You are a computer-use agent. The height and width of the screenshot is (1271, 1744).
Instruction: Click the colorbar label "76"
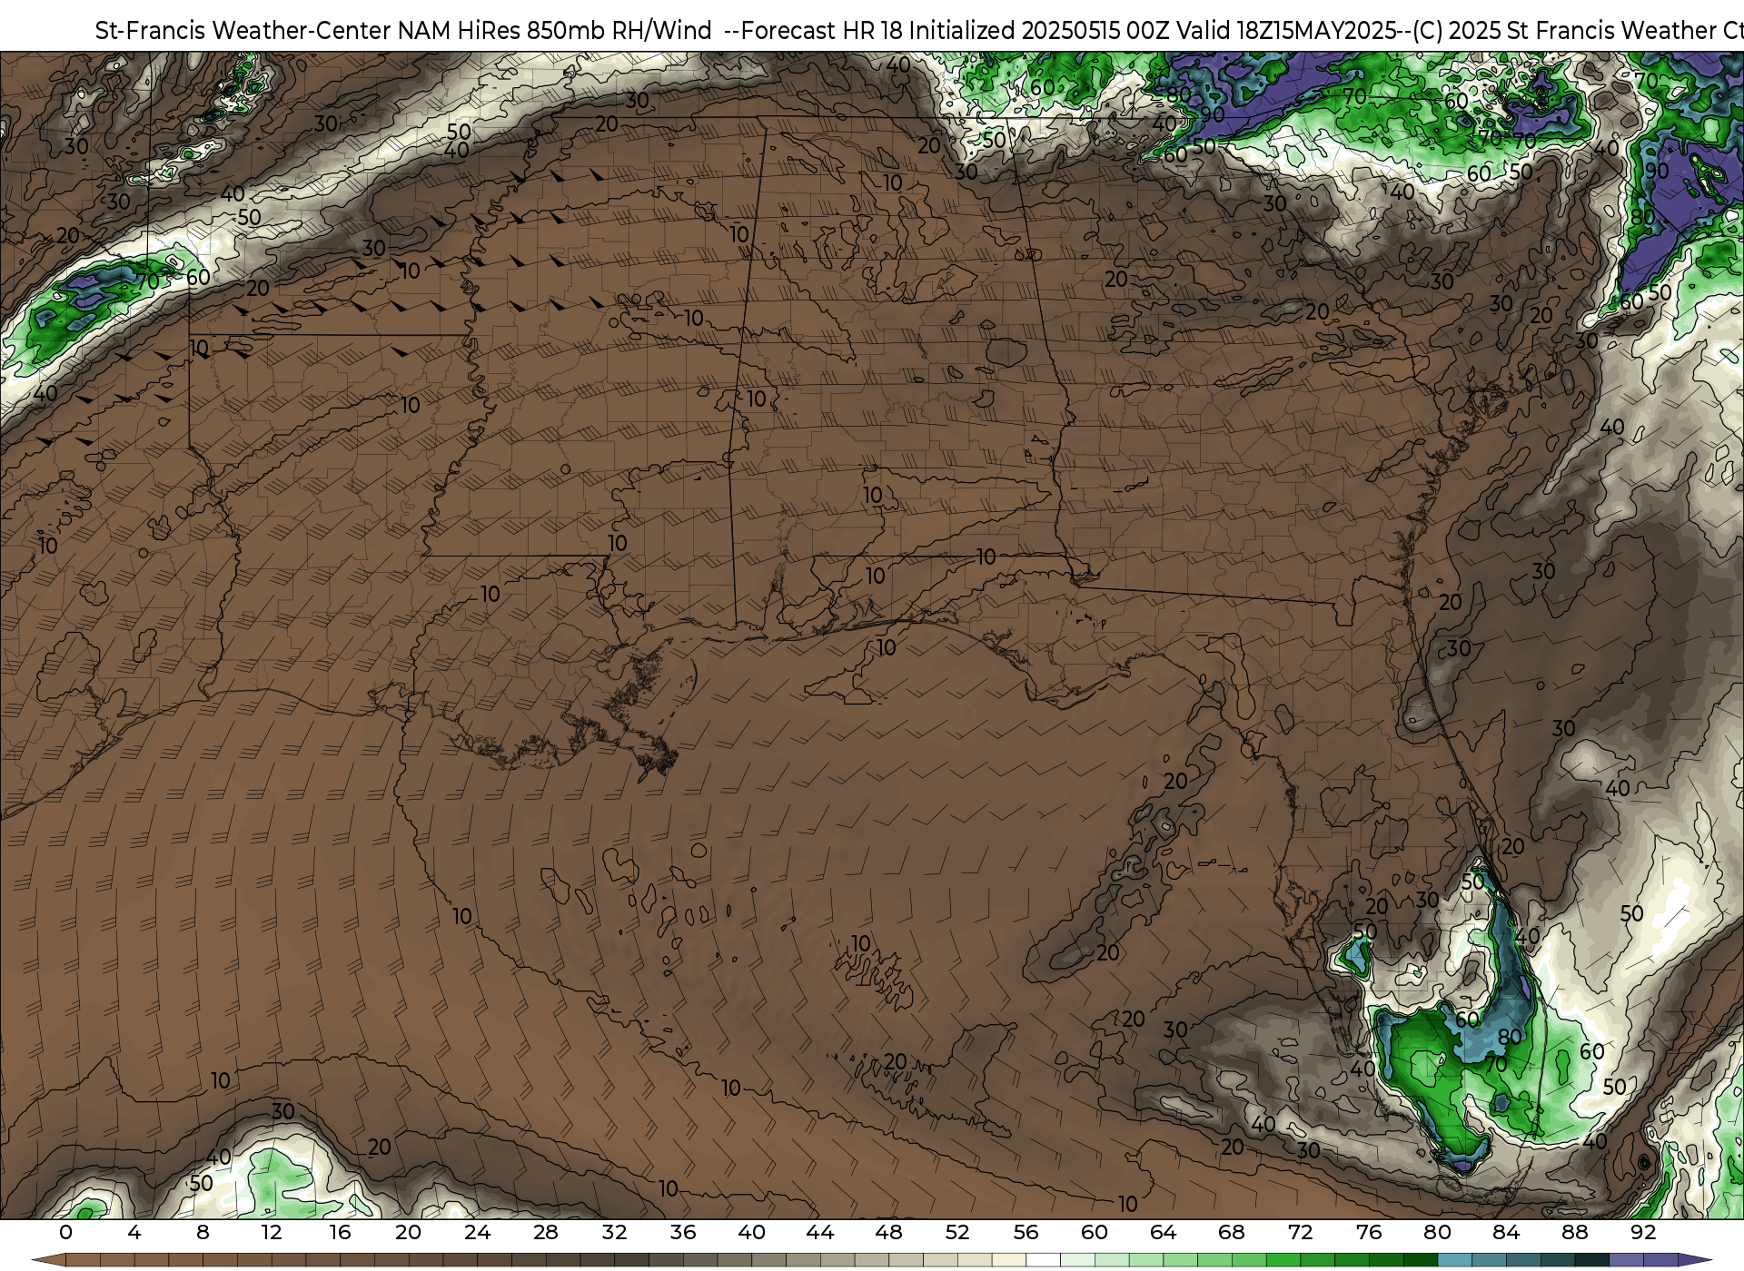(1369, 1232)
